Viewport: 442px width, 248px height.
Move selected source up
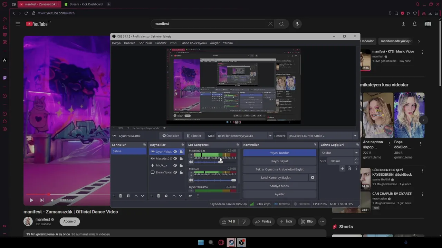pyautogui.click(x=174, y=196)
